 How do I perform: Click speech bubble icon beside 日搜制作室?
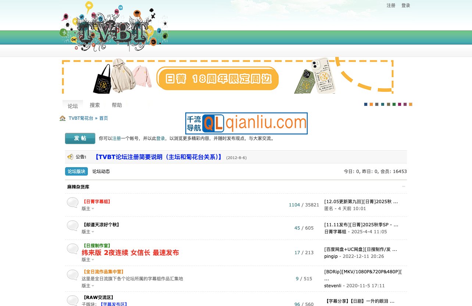[x=72, y=249]
